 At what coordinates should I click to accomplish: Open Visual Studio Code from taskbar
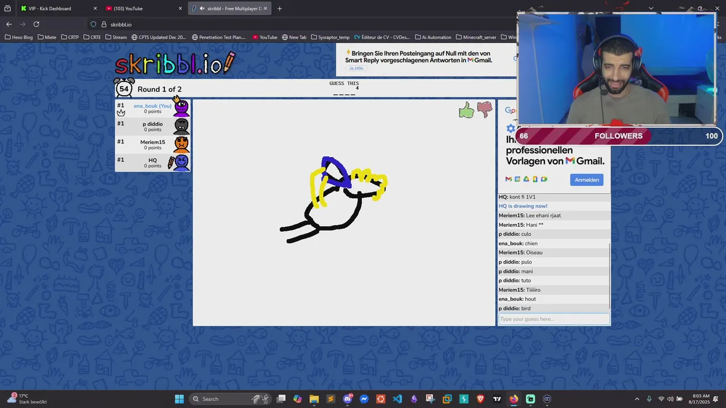(397, 399)
